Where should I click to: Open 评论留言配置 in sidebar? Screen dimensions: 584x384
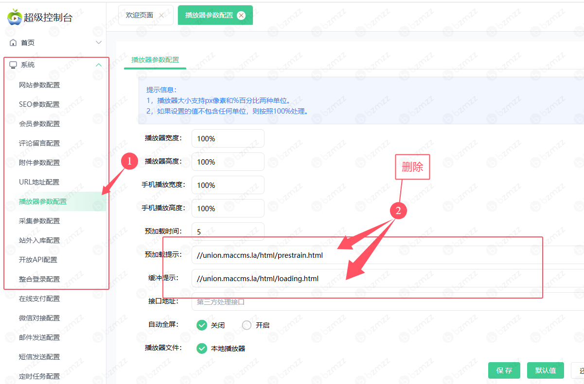(39, 143)
